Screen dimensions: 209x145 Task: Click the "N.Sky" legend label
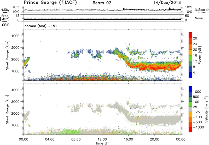pos(5,10)
